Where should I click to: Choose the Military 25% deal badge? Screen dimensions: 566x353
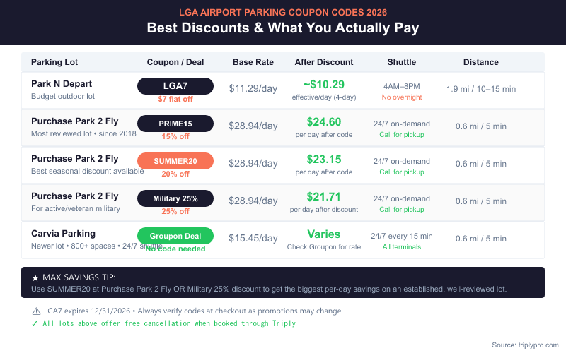click(175, 198)
